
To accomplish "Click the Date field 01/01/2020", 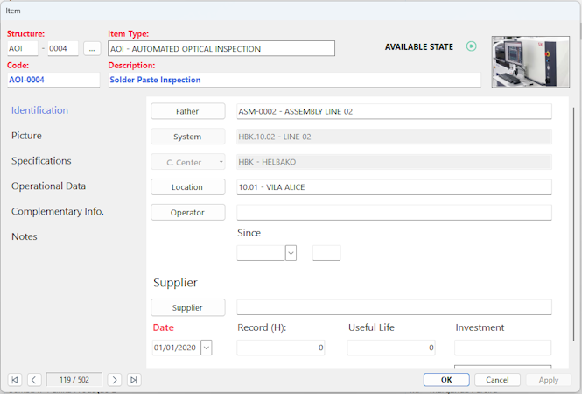I will pyautogui.click(x=177, y=348).
